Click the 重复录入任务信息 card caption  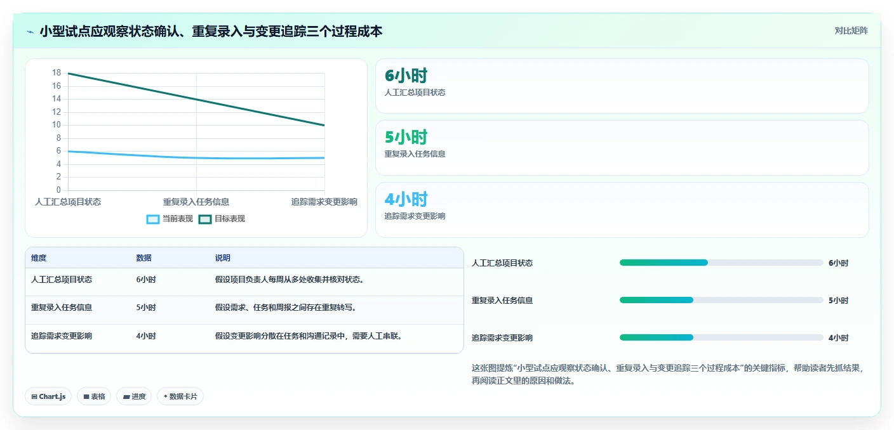click(415, 154)
